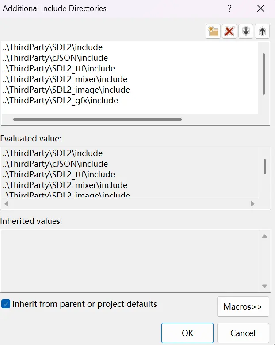Click Evaluated value left scroll arrow
The width and height of the screenshot is (275, 345).
(x=6, y=204)
